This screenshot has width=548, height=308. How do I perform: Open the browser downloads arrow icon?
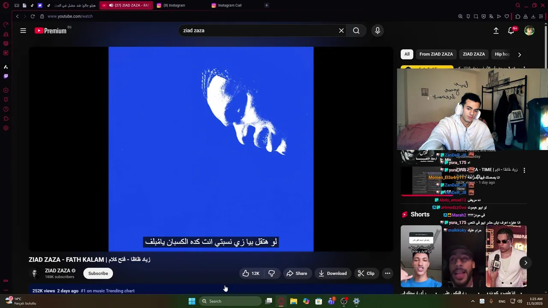533,16
